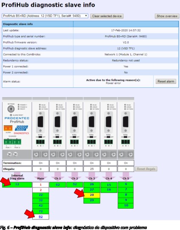Image resolution: width=180 pixels, height=230 pixels.
Task: Select station 2 cell under Main
Action: pos(40,190)
